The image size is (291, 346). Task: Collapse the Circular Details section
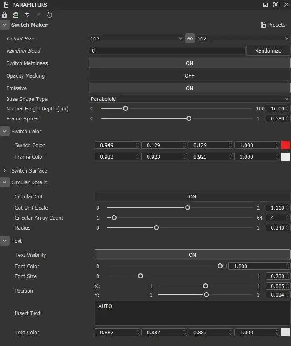tap(5, 182)
